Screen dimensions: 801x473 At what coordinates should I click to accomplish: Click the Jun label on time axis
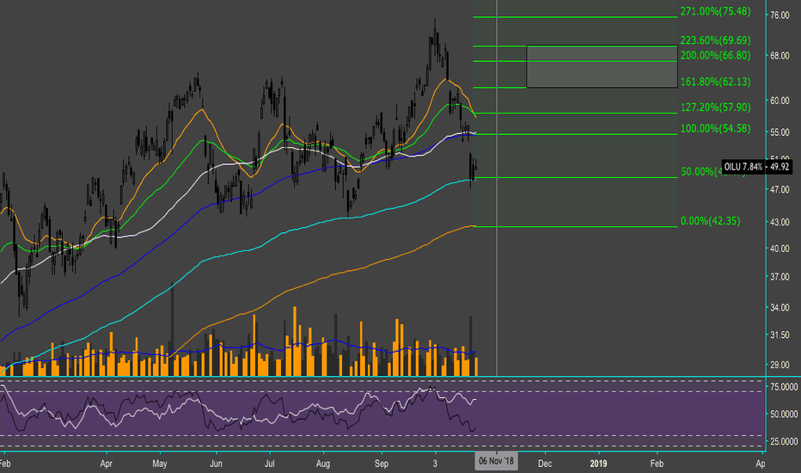pyautogui.click(x=216, y=464)
